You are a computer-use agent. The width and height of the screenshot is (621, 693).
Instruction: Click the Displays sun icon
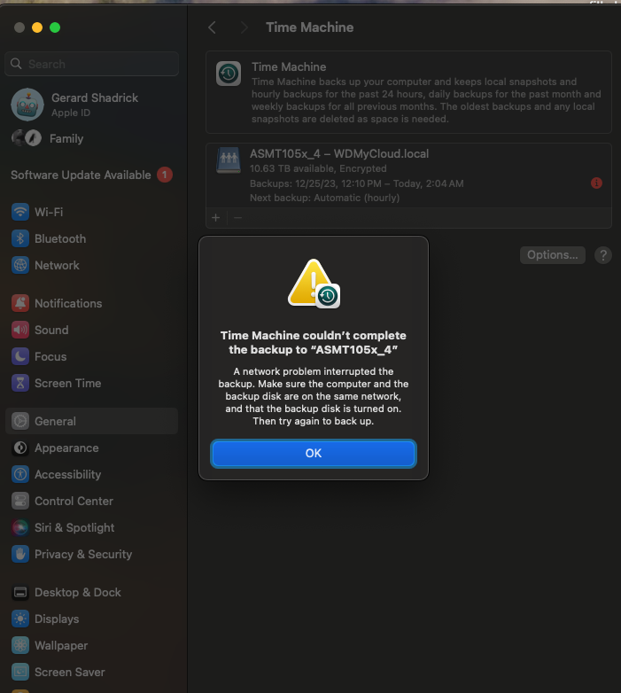[x=20, y=619]
